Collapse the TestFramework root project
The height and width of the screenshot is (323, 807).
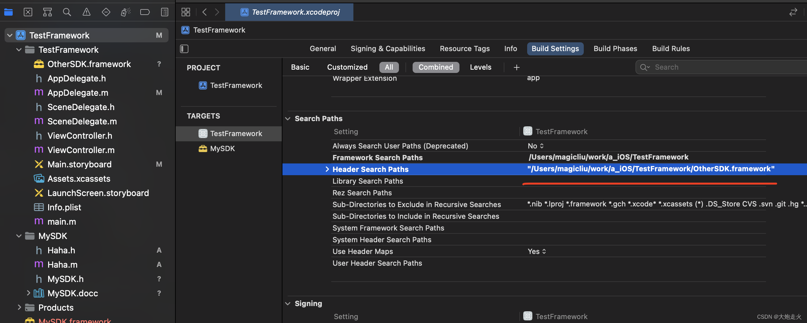click(x=10, y=35)
